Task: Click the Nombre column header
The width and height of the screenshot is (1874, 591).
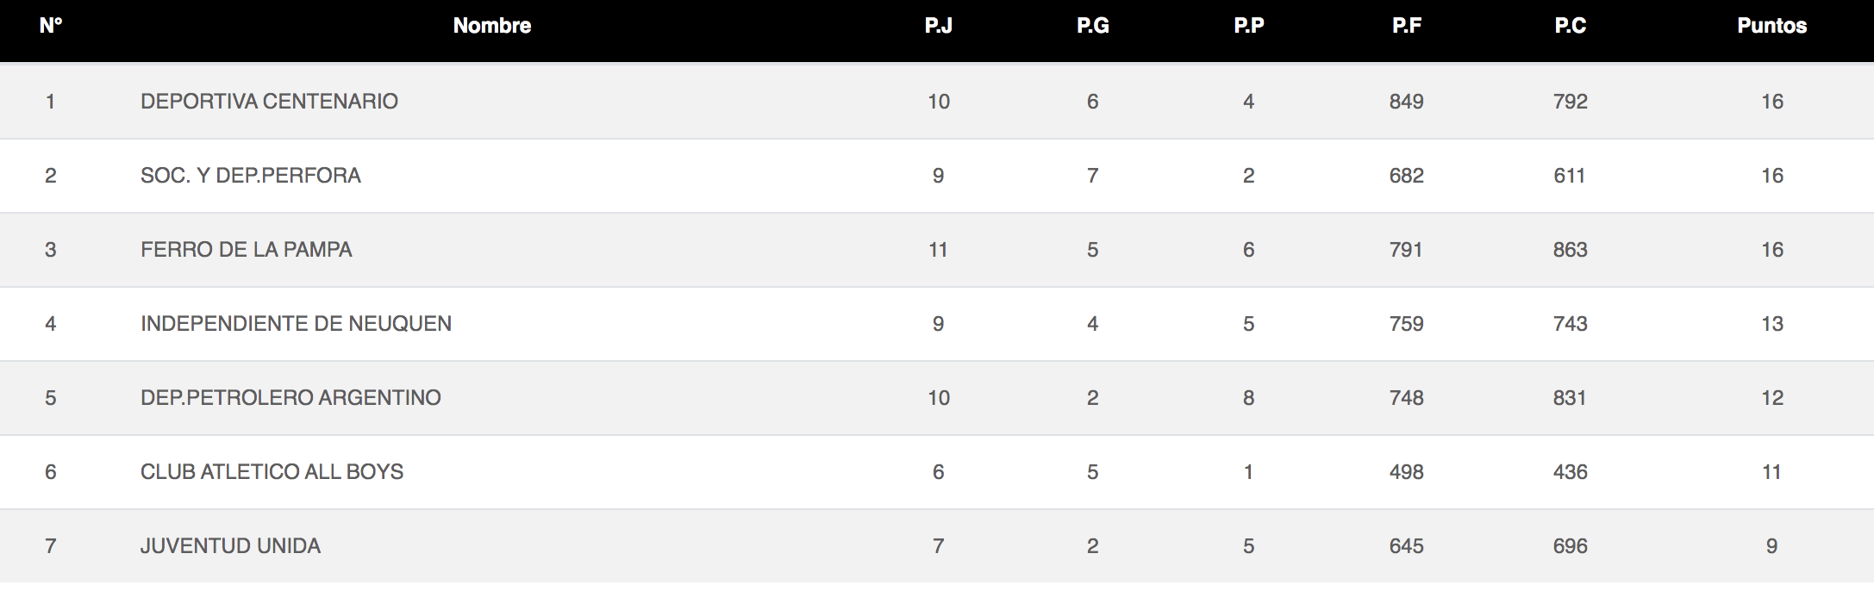Action: (492, 26)
